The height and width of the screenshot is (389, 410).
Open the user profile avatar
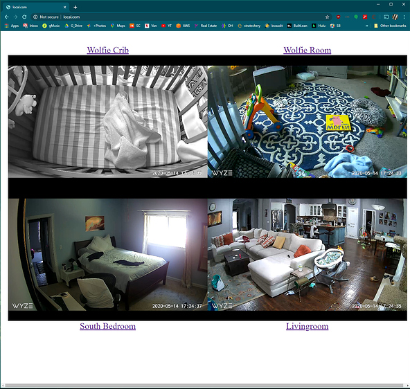[395, 17]
